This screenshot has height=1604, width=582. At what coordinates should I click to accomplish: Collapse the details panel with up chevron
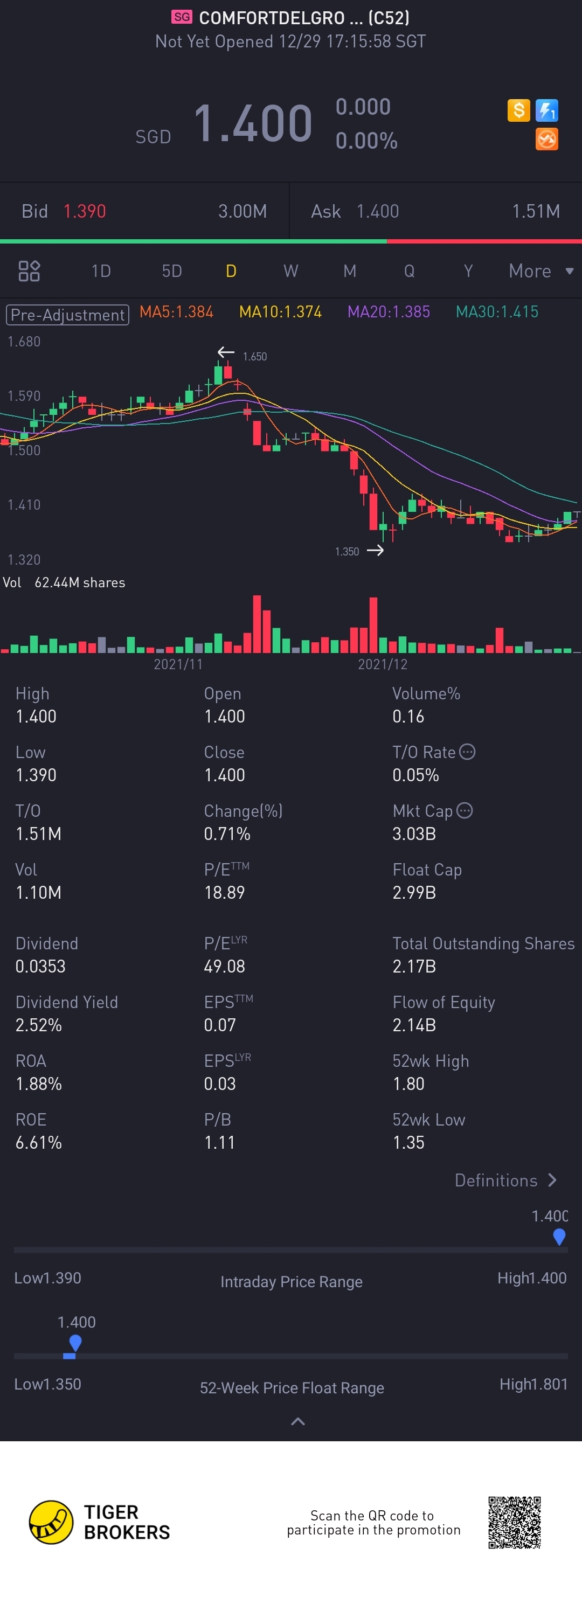pyautogui.click(x=298, y=1421)
